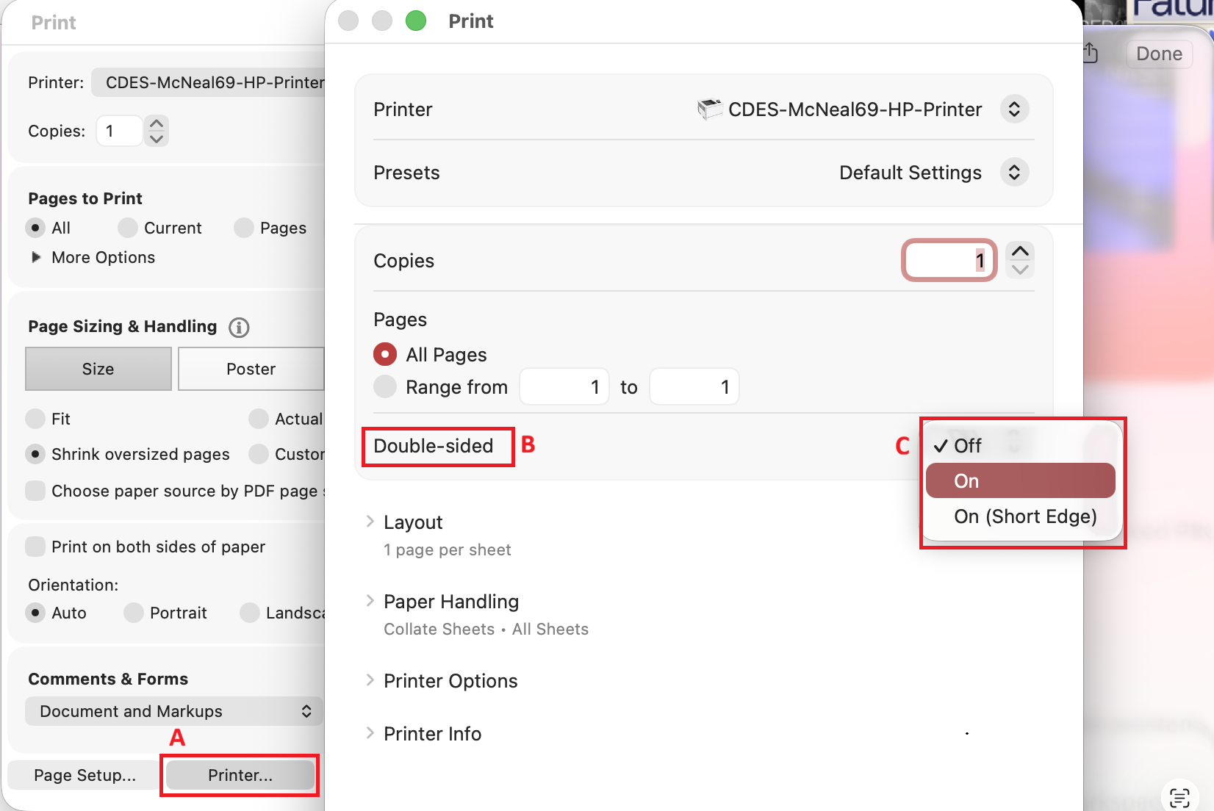Click the green zoom window button
This screenshot has height=811, width=1214.
[416, 21]
